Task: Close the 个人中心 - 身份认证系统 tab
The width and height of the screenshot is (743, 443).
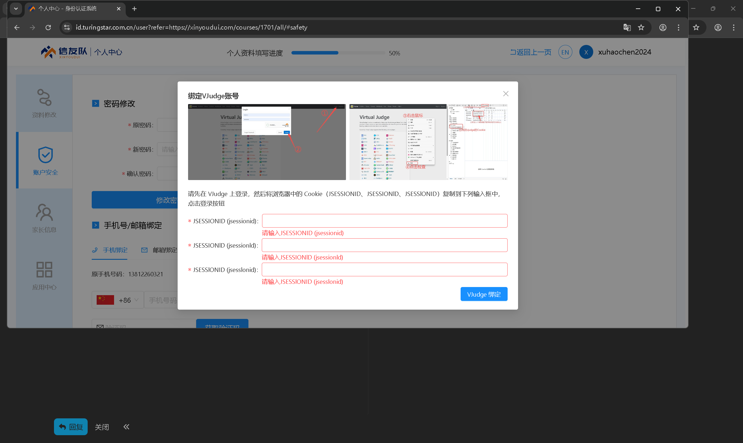Action: point(119,9)
